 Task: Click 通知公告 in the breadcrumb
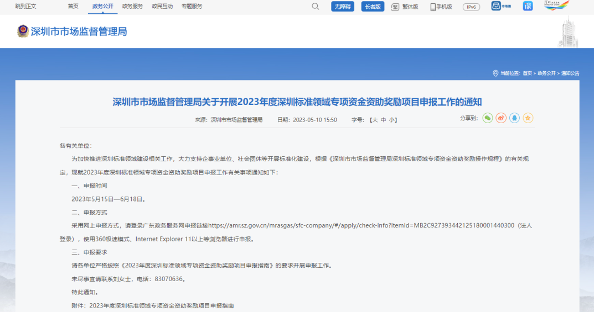click(570, 73)
